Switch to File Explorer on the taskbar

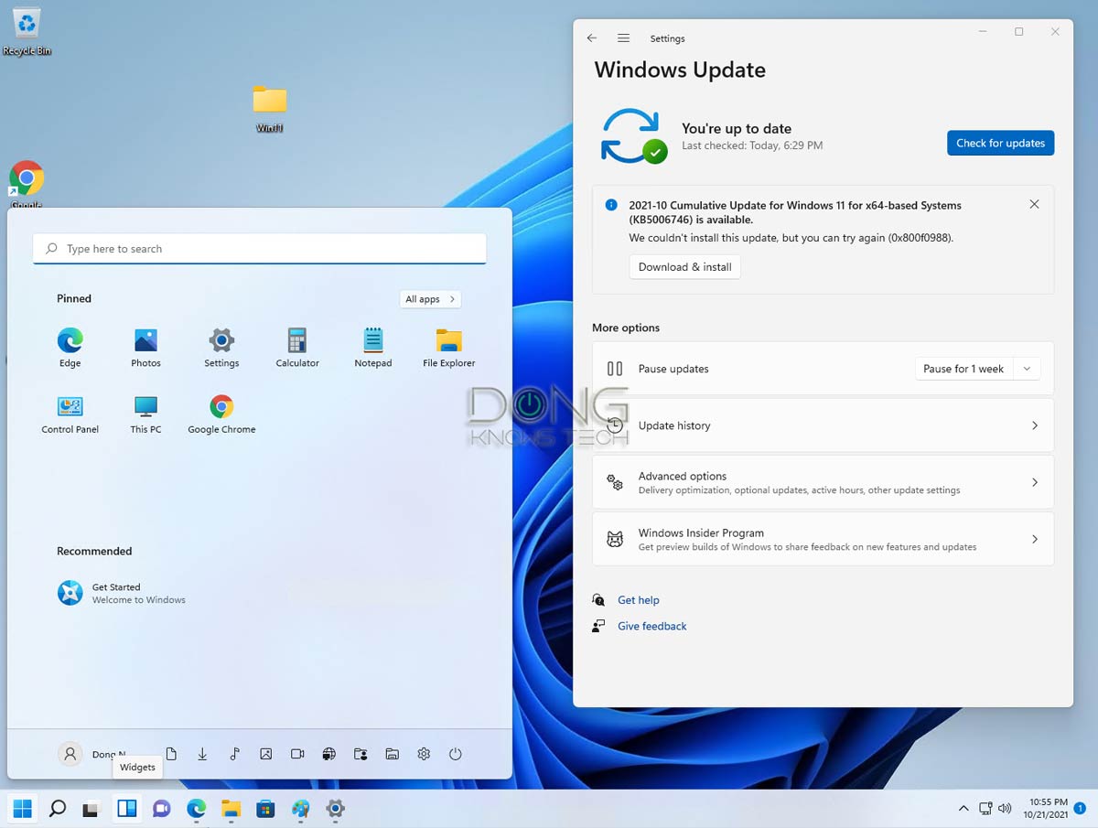pyautogui.click(x=231, y=809)
